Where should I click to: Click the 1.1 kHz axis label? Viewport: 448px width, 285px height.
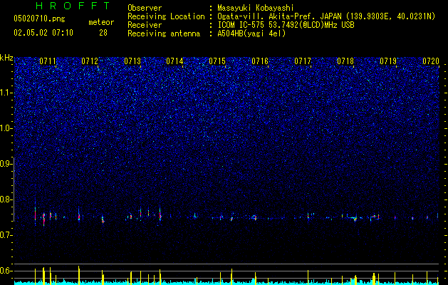pos(6,93)
